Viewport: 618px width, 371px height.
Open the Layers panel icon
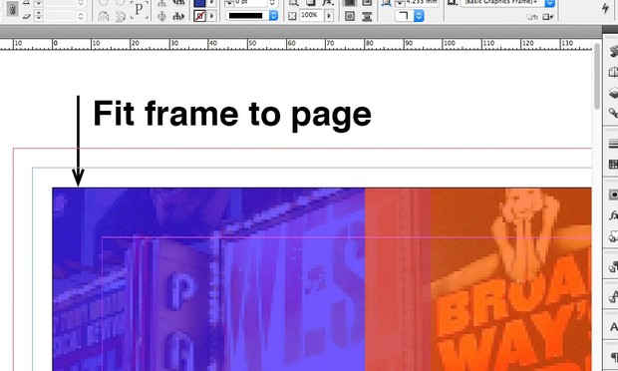click(613, 94)
